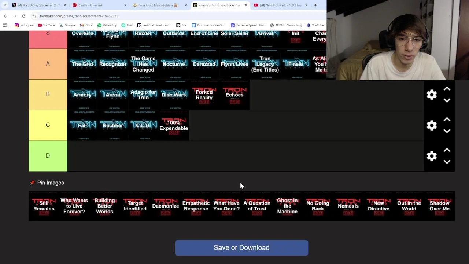The width and height of the screenshot is (469, 264).
Task: Open WhatsApp bookmark
Action: pos(107,25)
